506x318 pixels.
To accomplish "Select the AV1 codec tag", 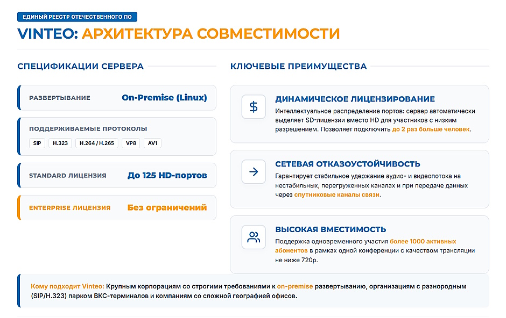I will 153,143.
